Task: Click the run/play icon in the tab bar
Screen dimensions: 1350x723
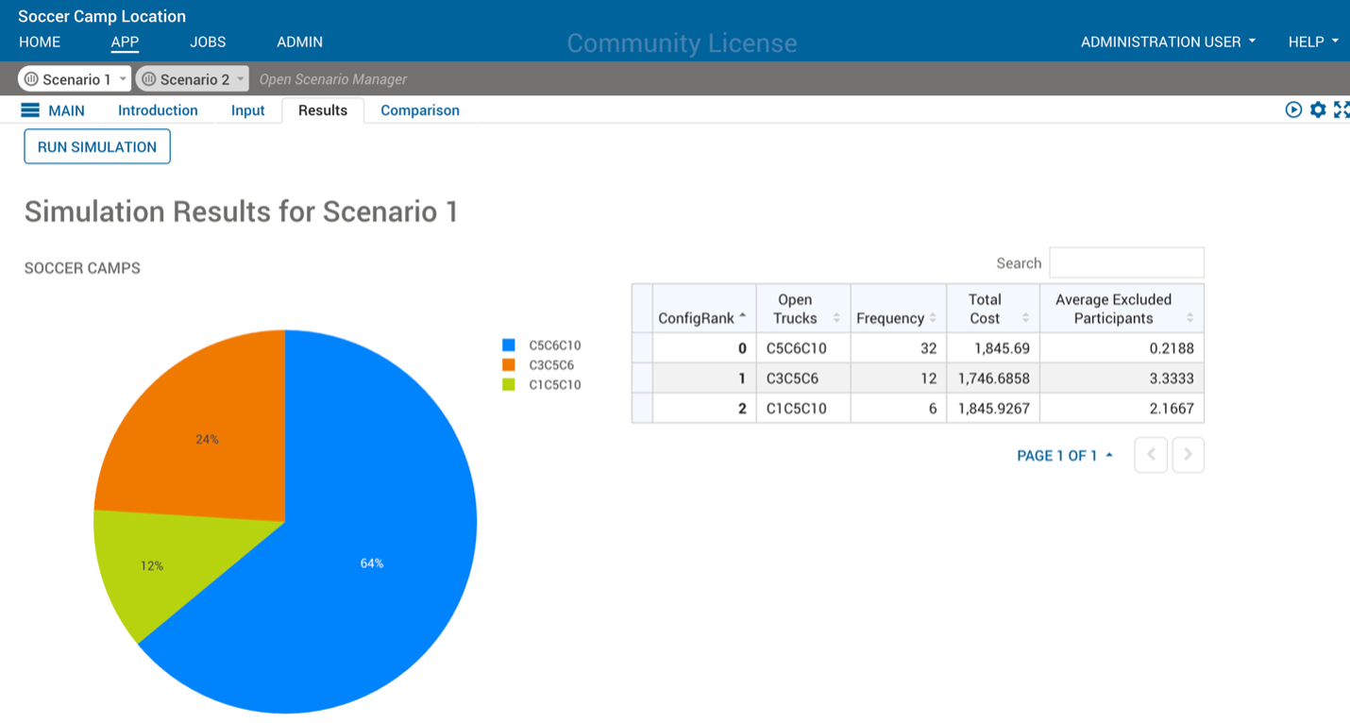Action: [1293, 110]
